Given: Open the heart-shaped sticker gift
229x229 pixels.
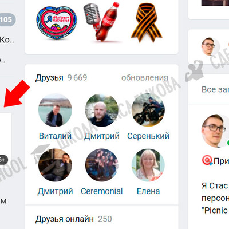Looking at the screenshot, I should click(x=57, y=23).
